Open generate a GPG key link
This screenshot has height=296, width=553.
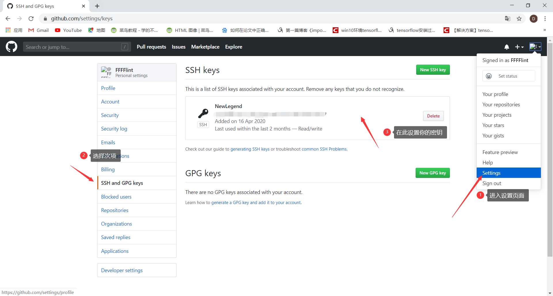pyautogui.click(x=256, y=203)
